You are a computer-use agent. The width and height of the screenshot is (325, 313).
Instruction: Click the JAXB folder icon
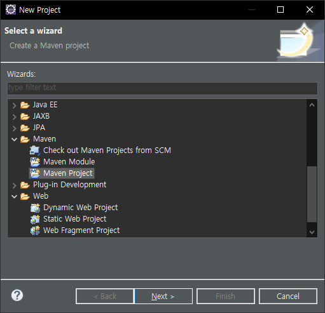pos(25,116)
